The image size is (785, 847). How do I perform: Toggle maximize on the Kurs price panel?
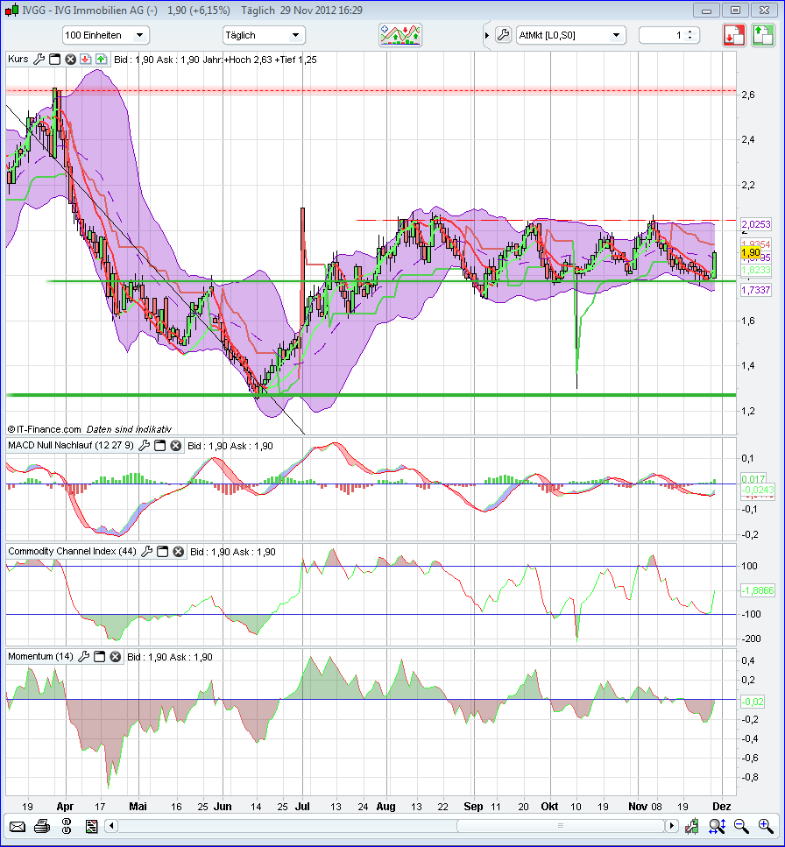53,59
